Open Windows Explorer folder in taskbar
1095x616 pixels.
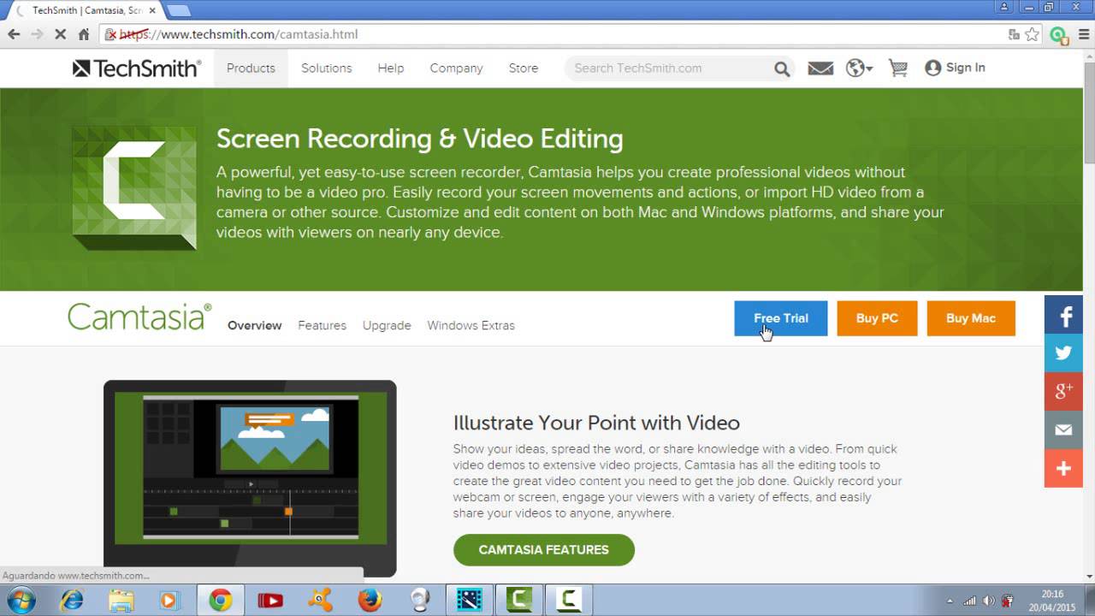tap(121, 601)
